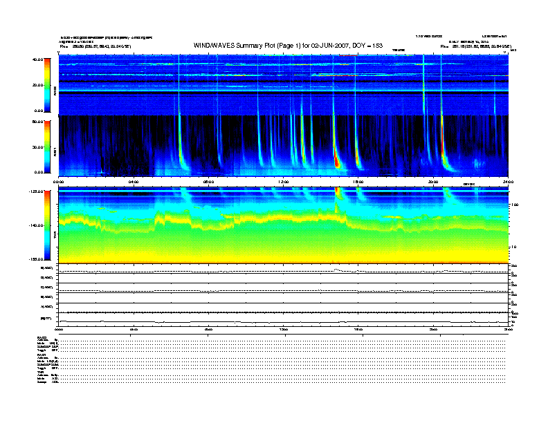548x423 pixels.
Task: Click the TNR color scale bar
Action: pyautogui.click(x=47, y=225)
